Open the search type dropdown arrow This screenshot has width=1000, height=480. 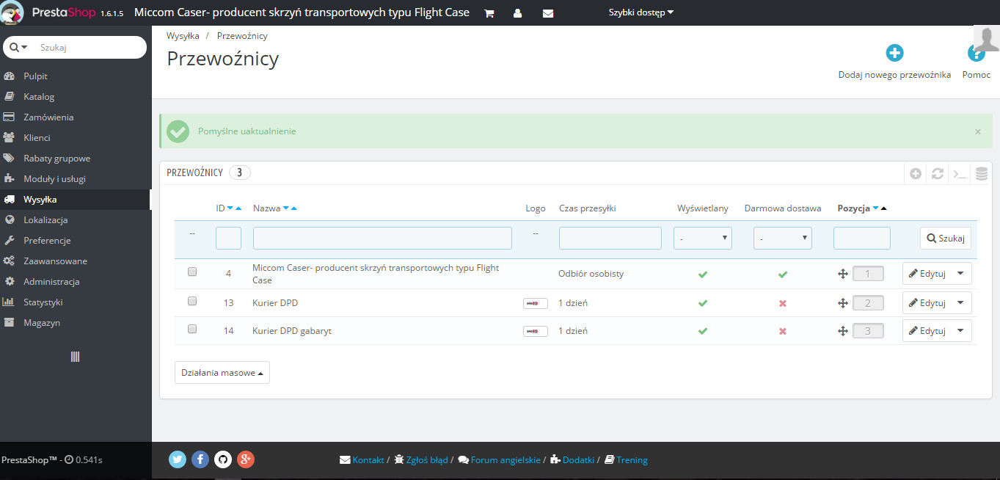(x=19, y=47)
